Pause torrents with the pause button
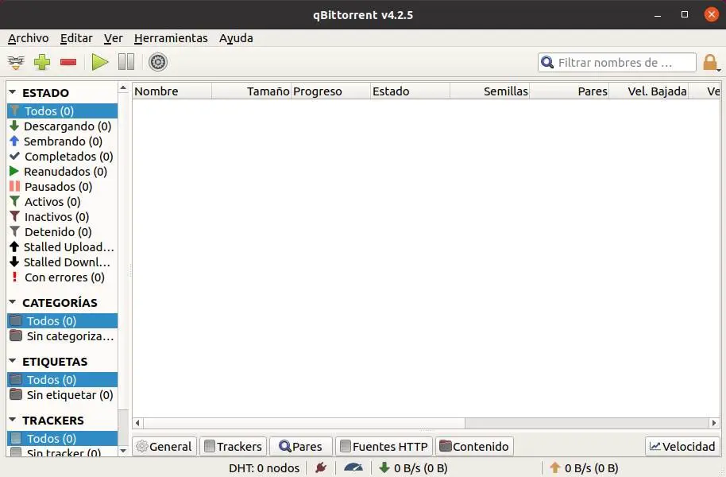Image resolution: width=726 pixels, height=477 pixels. tap(126, 62)
